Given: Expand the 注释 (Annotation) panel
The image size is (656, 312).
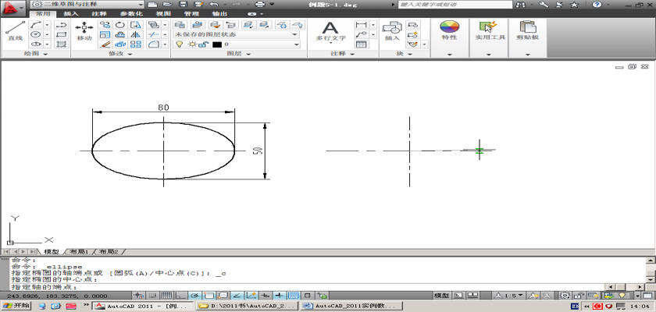Looking at the screenshot, I should pos(343,55).
